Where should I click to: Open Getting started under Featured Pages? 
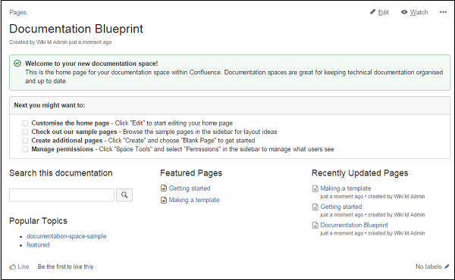(x=190, y=188)
